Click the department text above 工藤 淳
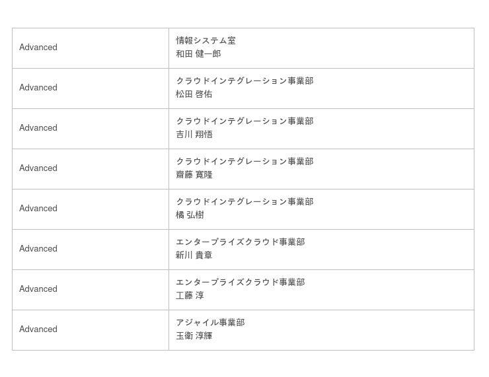 [x=240, y=283]
